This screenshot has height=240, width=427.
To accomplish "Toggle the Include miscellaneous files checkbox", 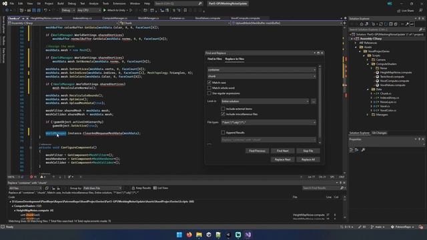I will click(223, 114).
